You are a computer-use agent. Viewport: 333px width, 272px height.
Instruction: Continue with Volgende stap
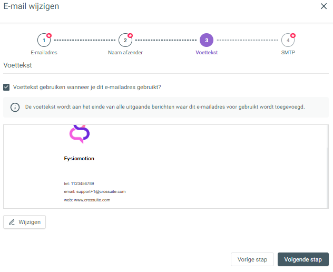click(x=303, y=259)
